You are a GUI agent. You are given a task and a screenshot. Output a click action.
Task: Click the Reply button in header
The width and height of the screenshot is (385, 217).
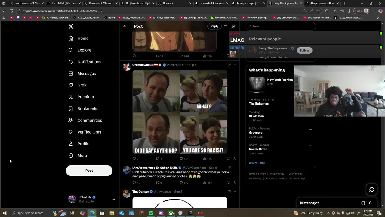point(214,26)
